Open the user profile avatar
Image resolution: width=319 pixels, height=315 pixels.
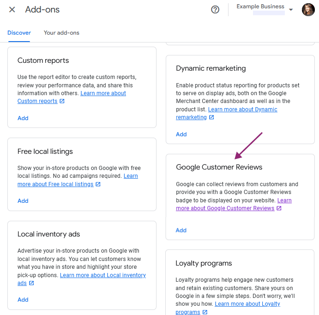coord(308,10)
